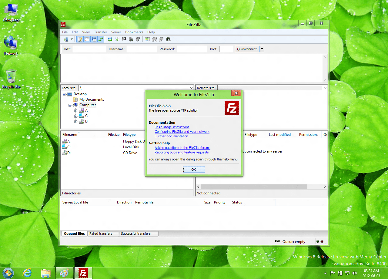Select the Recycle Bin desktop icon
The height and width of the screenshot is (279, 388).
[x=11, y=79]
